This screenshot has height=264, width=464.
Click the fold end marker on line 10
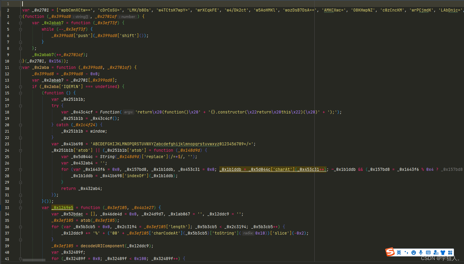(x=20, y=61)
